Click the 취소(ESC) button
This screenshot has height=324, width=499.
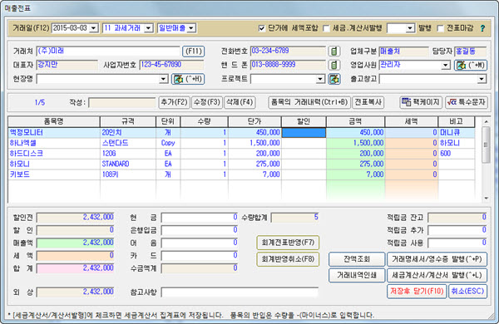(x=467, y=292)
